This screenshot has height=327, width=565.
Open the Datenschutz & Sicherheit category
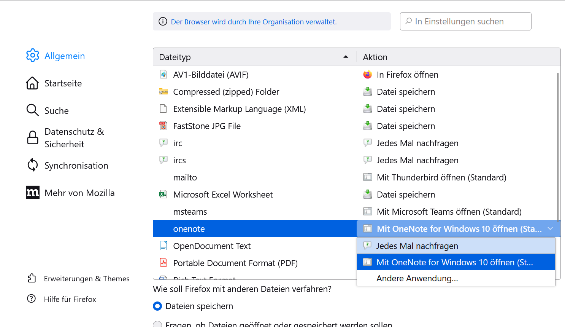click(74, 138)
